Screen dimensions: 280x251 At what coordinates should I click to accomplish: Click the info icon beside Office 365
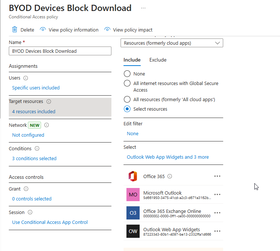170,176
